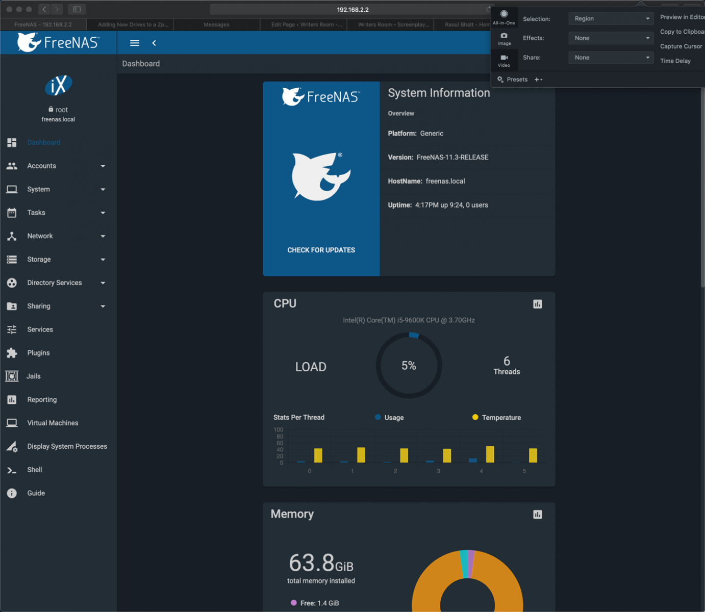Select Image capture mode icon
Viewport: 705px width, 612px height.
coord(504,39)
